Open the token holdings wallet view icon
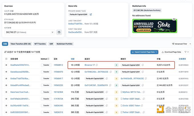Screen dimensions: 194x116 59,32
